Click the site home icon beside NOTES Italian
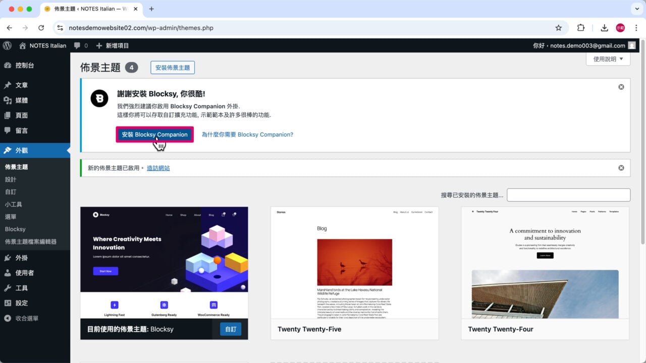Viewport: 646px width, 363px height. point(22,45)
